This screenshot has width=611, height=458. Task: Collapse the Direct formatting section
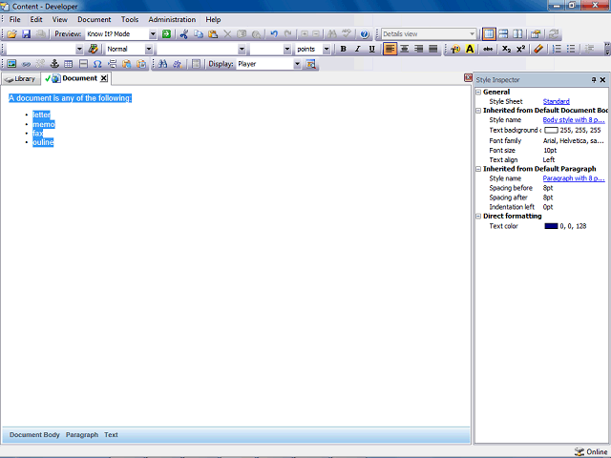(478, 217)
